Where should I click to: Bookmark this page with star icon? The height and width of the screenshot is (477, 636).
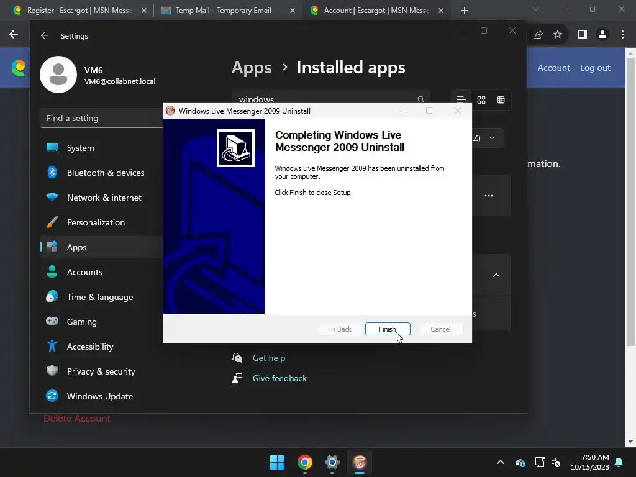click(x=558, y=35)
